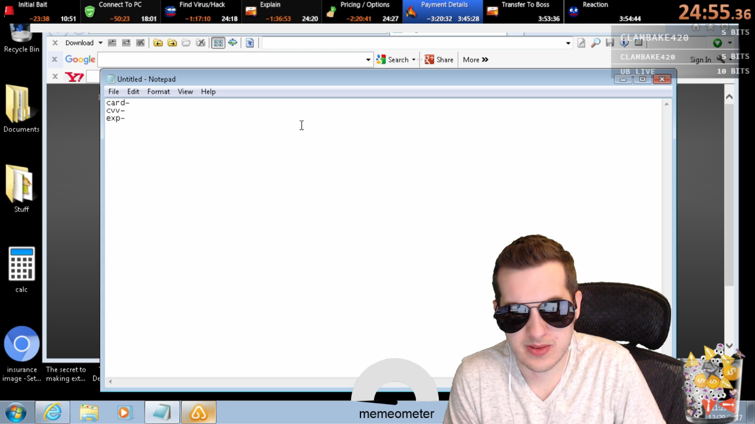Click the Notepad icon in the title bar
Image resolution: width=755 pixels, height=424 pixels.
pos(110,79)
